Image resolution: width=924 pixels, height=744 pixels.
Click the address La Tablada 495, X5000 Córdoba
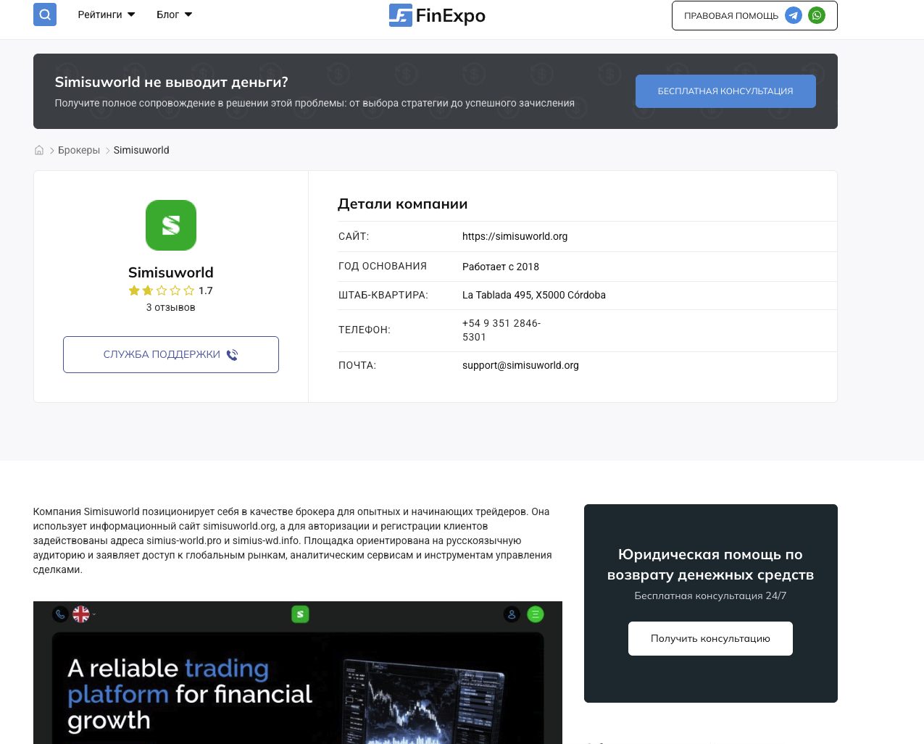[x=534, y=295]
